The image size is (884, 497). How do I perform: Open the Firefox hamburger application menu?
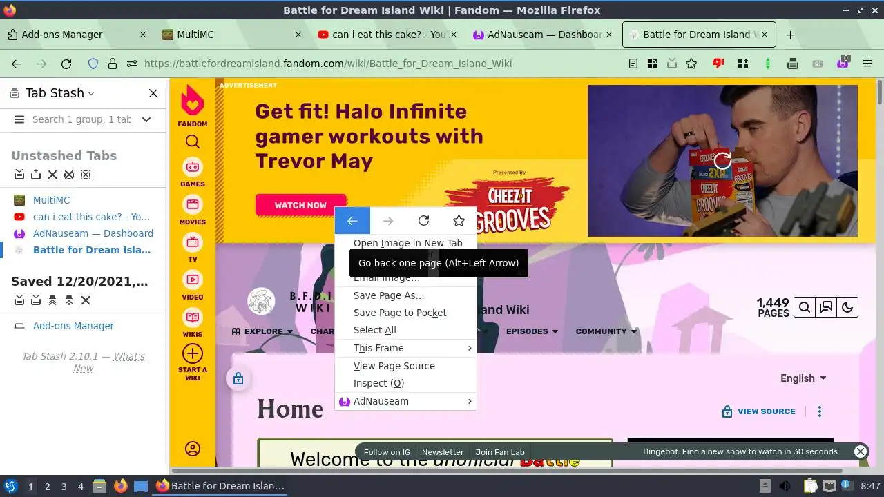point(867,64)
